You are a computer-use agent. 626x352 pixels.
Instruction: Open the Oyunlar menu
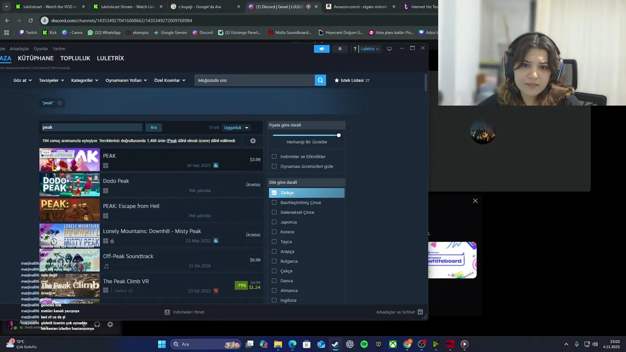coord(41,49)
